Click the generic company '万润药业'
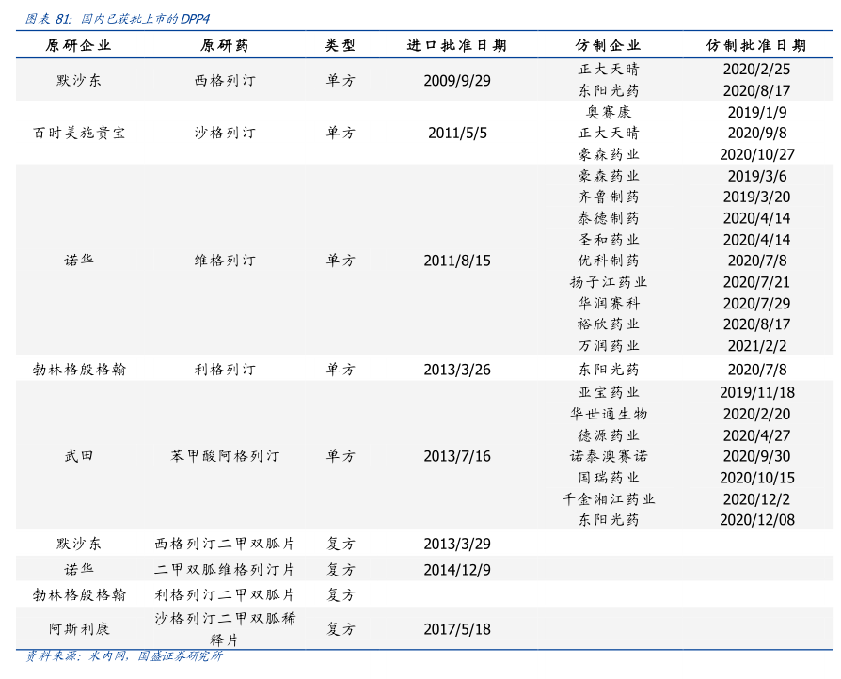This screenshot has width=841, height=679. click(x=609, y=346)
